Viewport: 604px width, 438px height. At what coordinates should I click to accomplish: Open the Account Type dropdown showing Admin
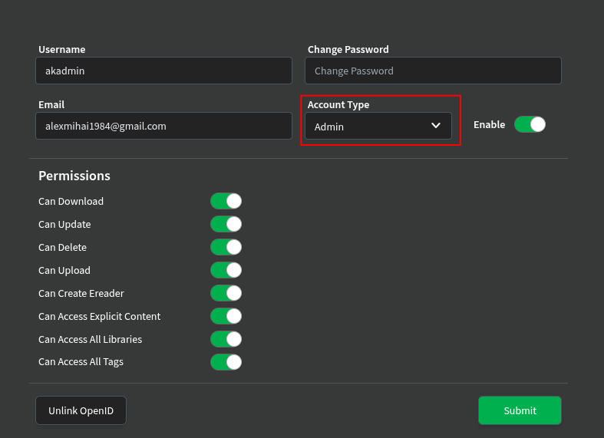tap(378, 126)
